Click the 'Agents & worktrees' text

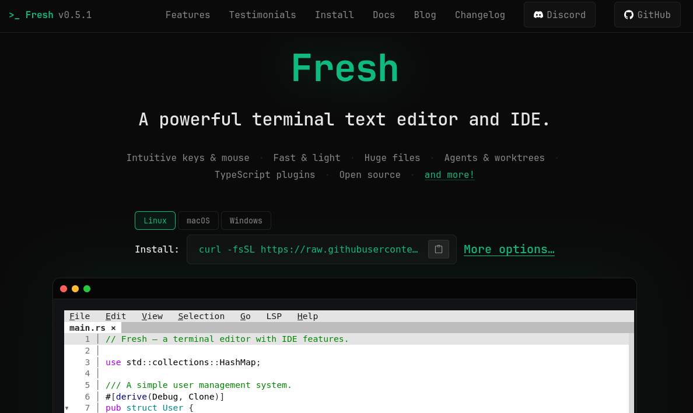pos(494,158)
